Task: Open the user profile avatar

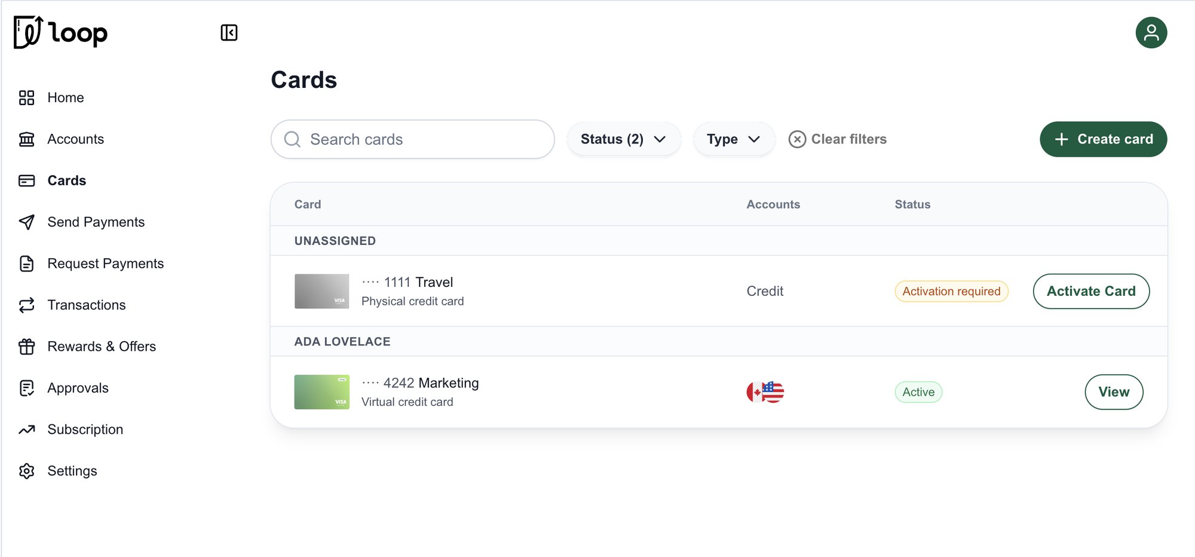Action: point(1151,32)
